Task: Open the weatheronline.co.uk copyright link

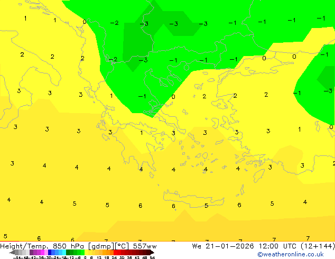Action: (x=290, y=254)
